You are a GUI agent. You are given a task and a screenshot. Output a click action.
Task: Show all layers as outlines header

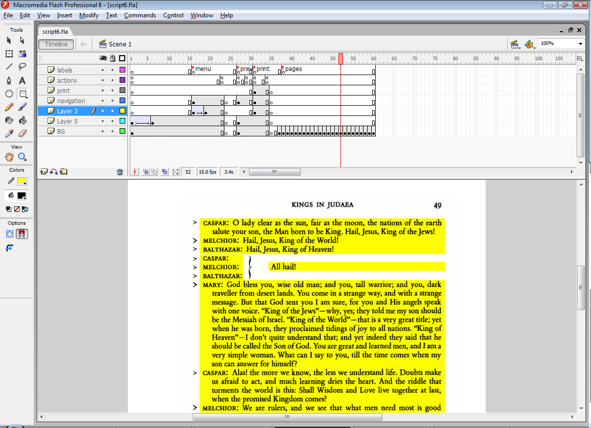pos(122,58)
